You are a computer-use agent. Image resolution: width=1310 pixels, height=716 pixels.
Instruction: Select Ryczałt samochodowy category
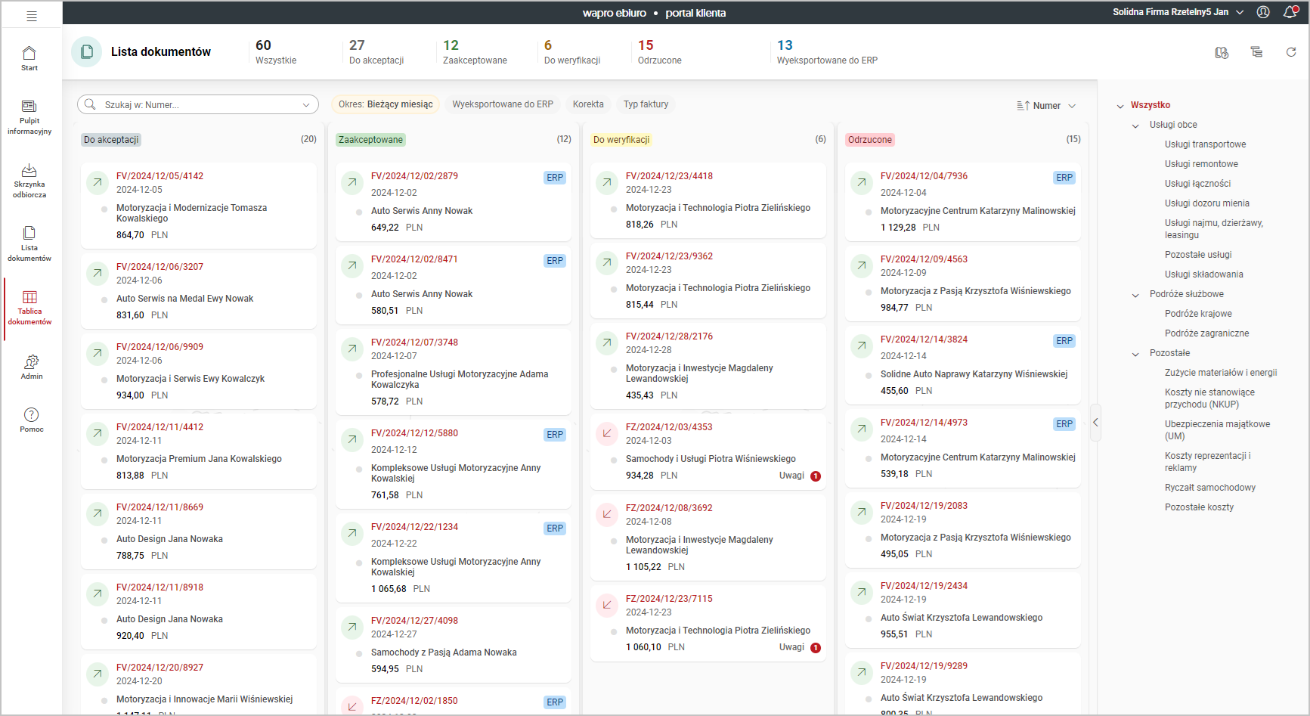[1209, 488]
